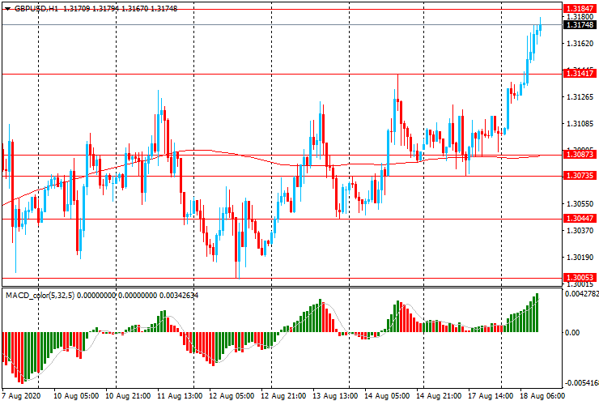Click the MACD 0.00 zero-level scale value
Image resolution: width=599 pixels, height=405 pixels.
573,332
